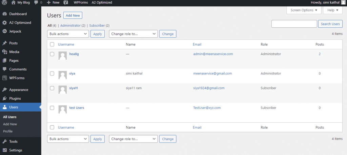347x155 pixels.
Task: Expand the top Change role to dropdown
Action: click(x=133, y=34)
